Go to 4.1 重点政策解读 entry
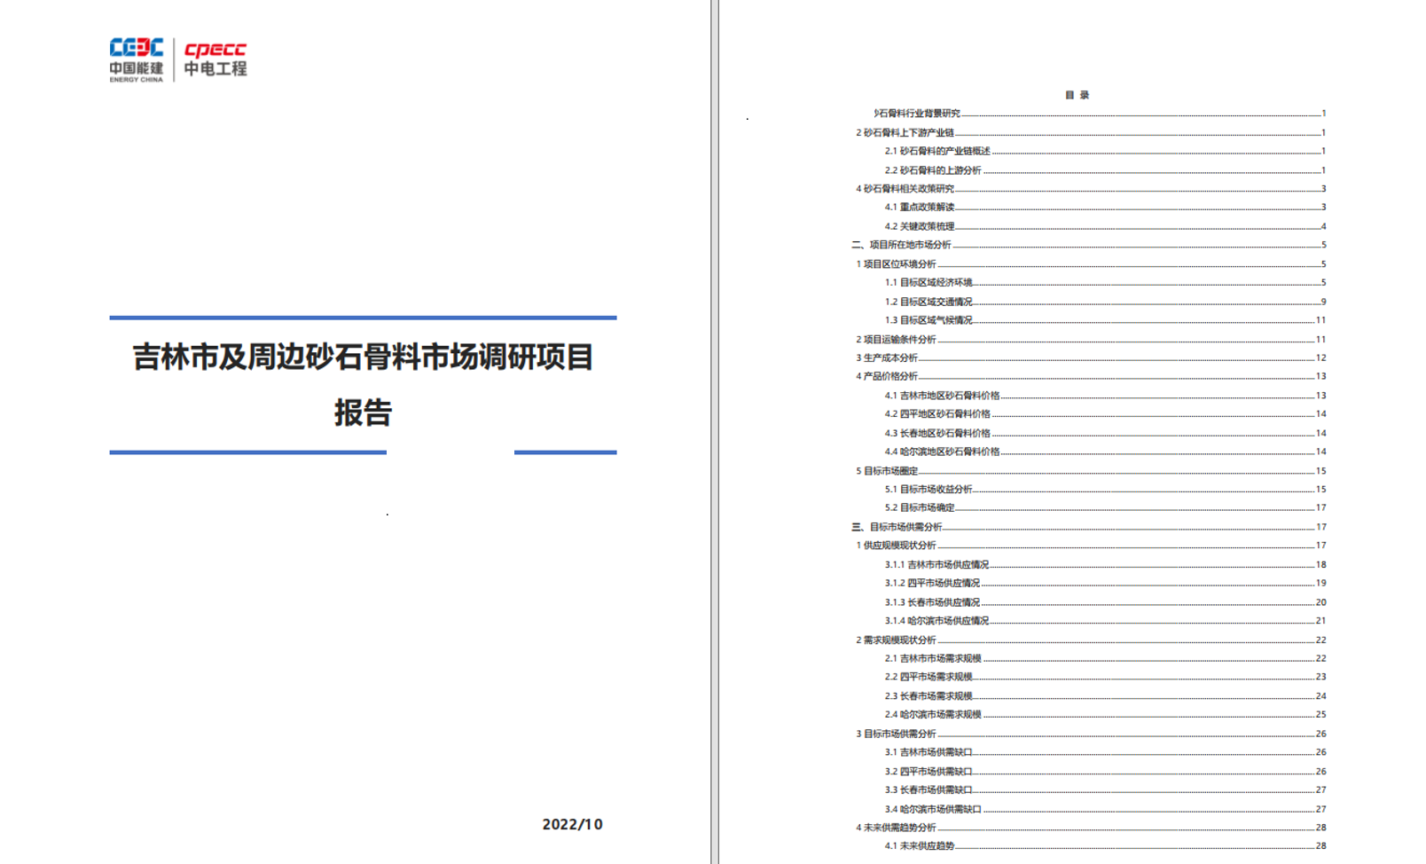This screenshot has width=1426, height=864. pyautogui.click(x=920, y=208)
